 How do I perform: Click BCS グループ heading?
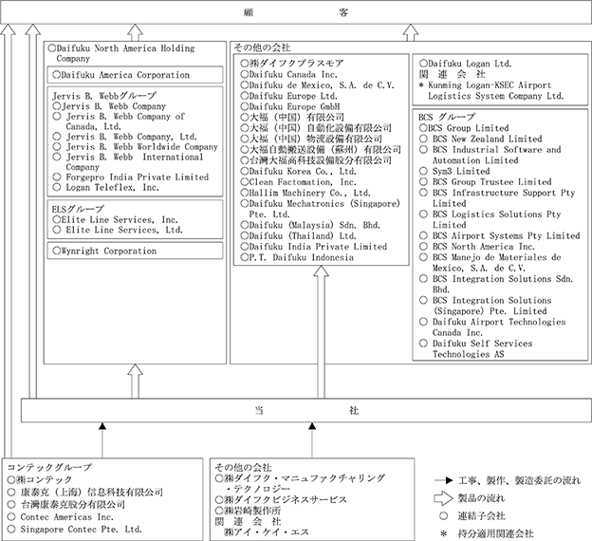(x=447, y=117)
